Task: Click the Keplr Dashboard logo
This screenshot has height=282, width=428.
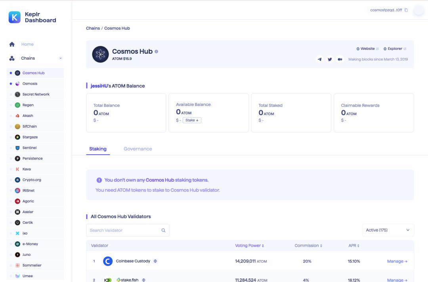Action: click(x=15, y=17)
